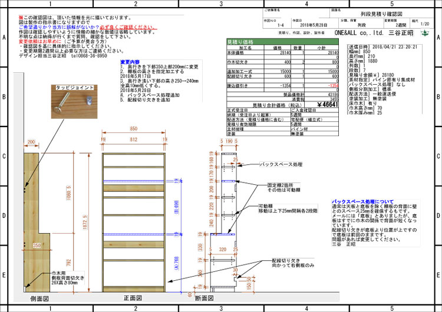
Task: Click the バックスペース処理 callout label on section
Action: pyautogui.click(x=281, y=164)
